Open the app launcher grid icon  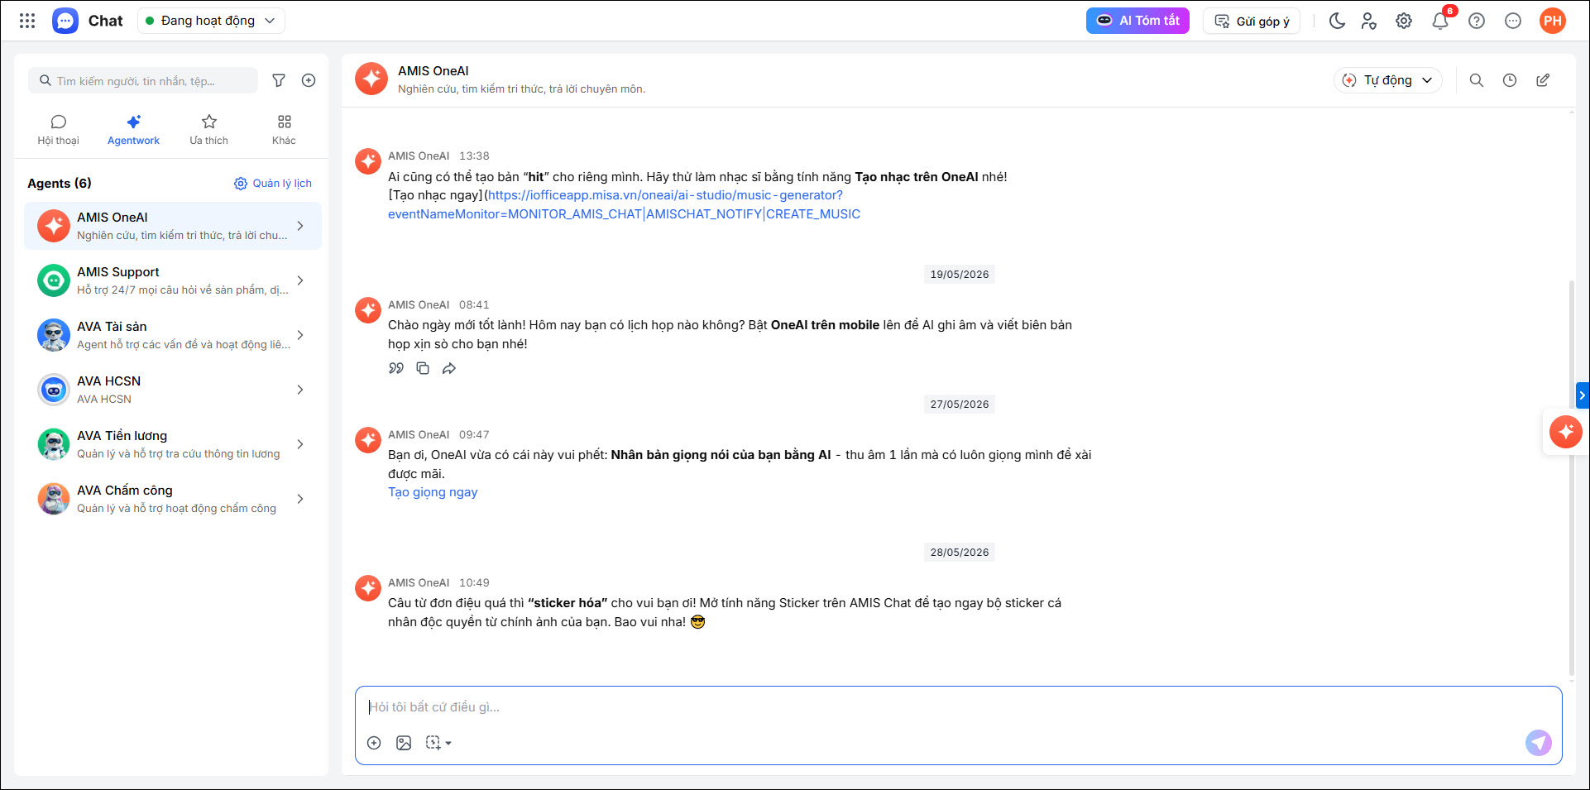pyautogui.click(x=27, y=21)
